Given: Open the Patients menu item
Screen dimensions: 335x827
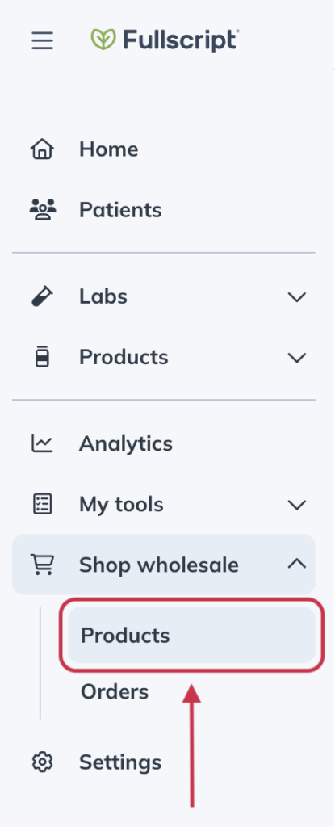Looking at the screenshot, I should [x=120, y=210].
